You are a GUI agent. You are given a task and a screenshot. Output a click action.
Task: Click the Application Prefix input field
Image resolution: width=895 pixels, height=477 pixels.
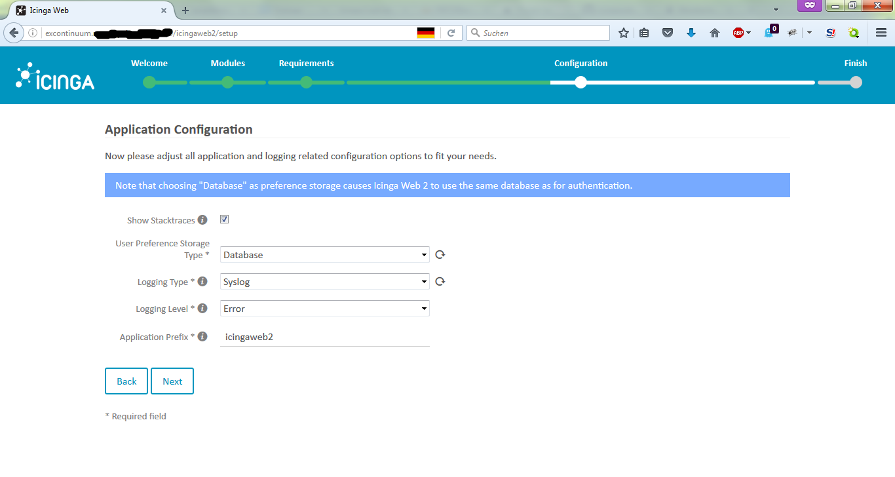(325, 337)
